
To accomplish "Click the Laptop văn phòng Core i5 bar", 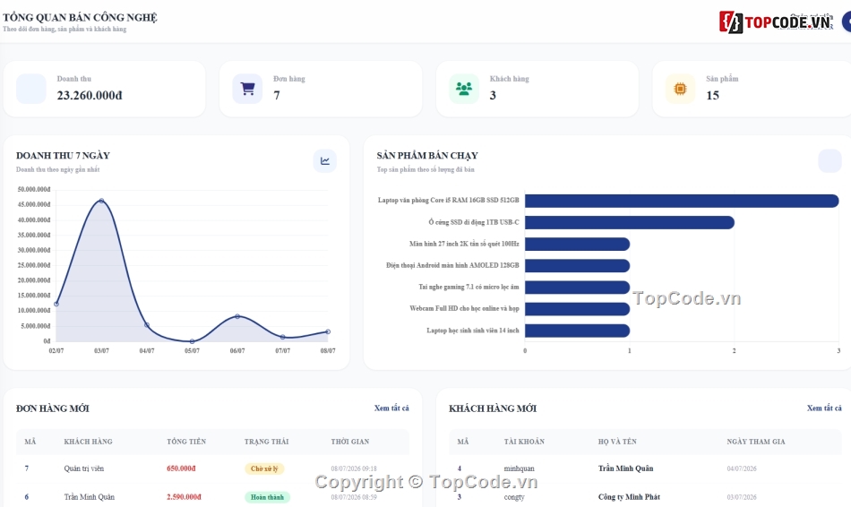I will (x=682, y=201).
